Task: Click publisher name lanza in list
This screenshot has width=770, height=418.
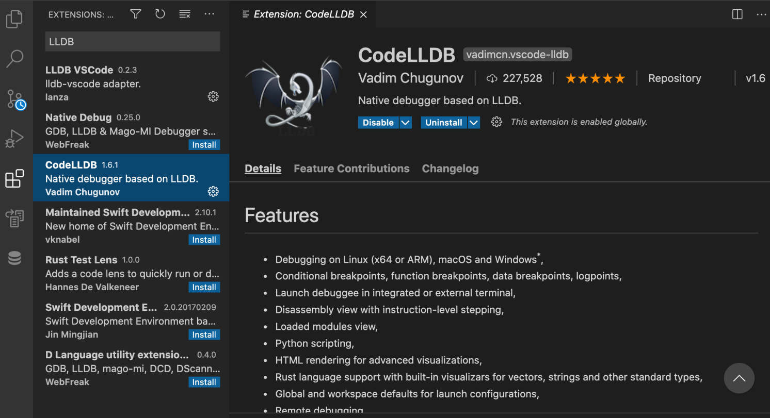Action: pyautogui.click(x=57, y=97)
